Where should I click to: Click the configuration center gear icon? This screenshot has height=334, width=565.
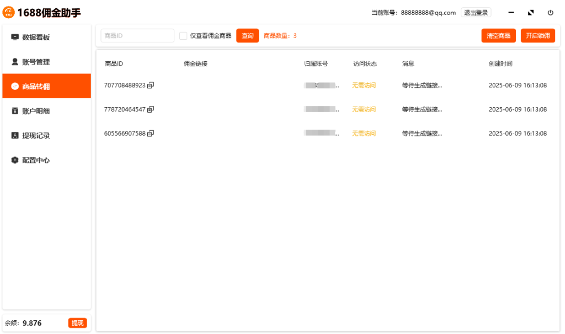point(15,160)
